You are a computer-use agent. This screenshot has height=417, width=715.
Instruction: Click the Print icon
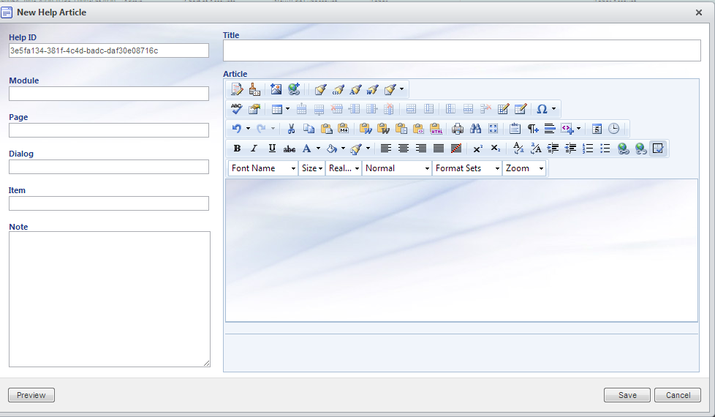458,129
